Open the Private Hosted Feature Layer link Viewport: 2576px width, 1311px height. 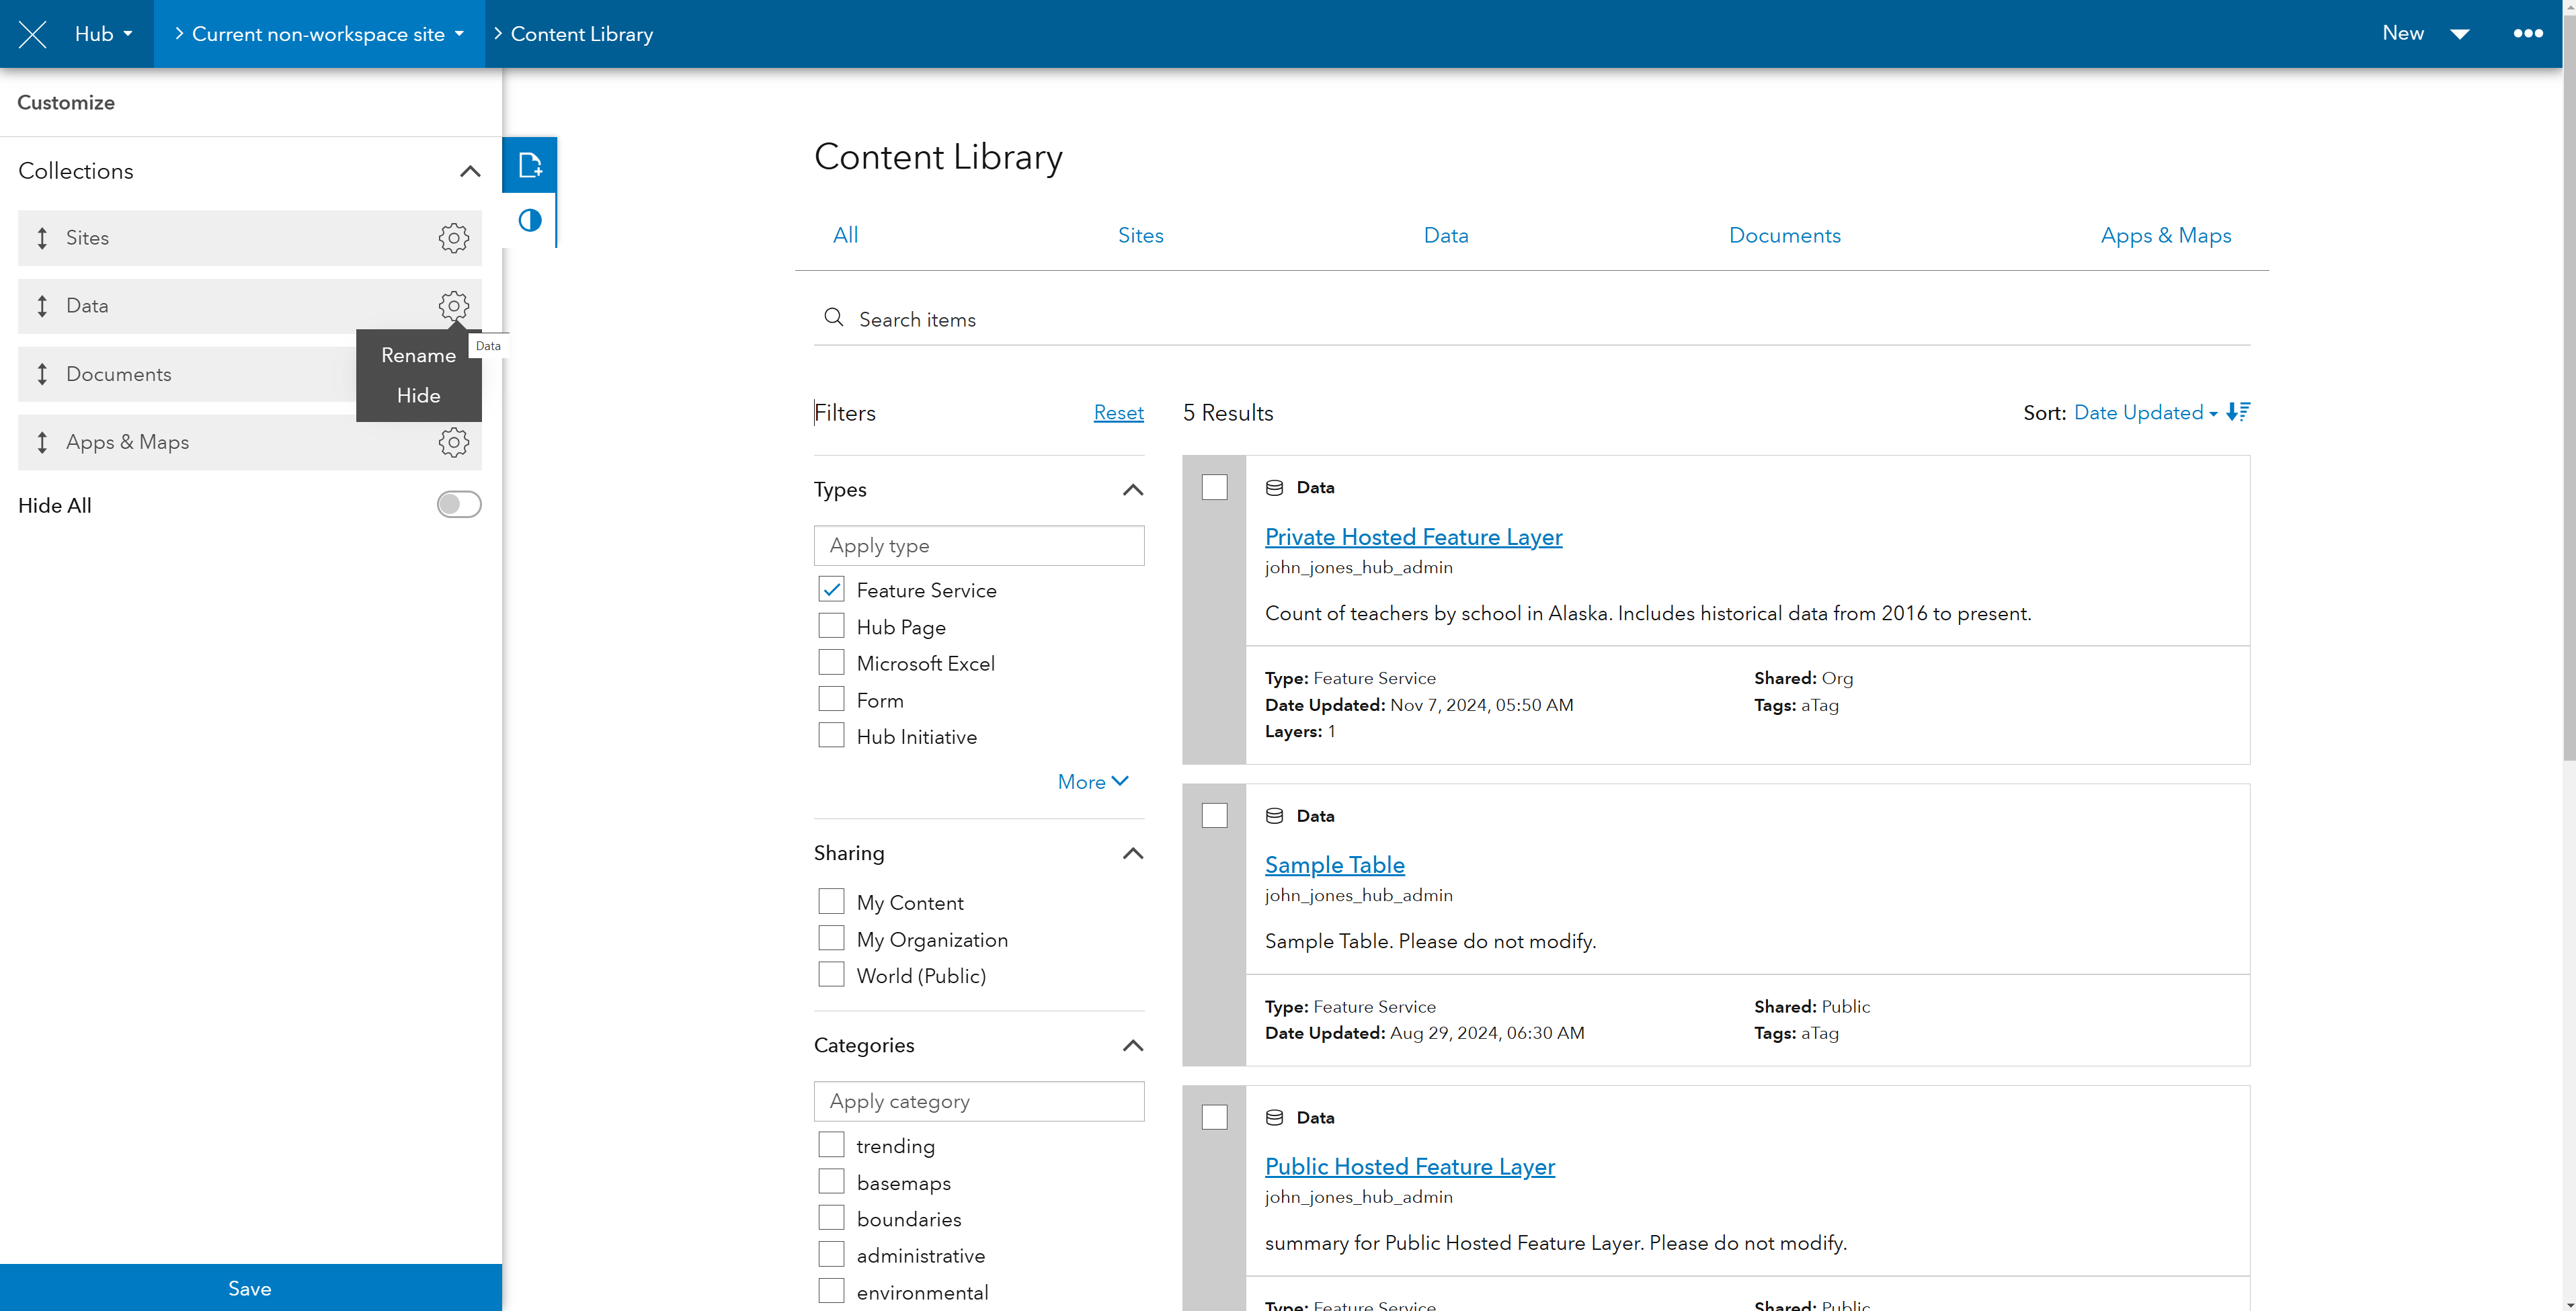(1412, 538)
